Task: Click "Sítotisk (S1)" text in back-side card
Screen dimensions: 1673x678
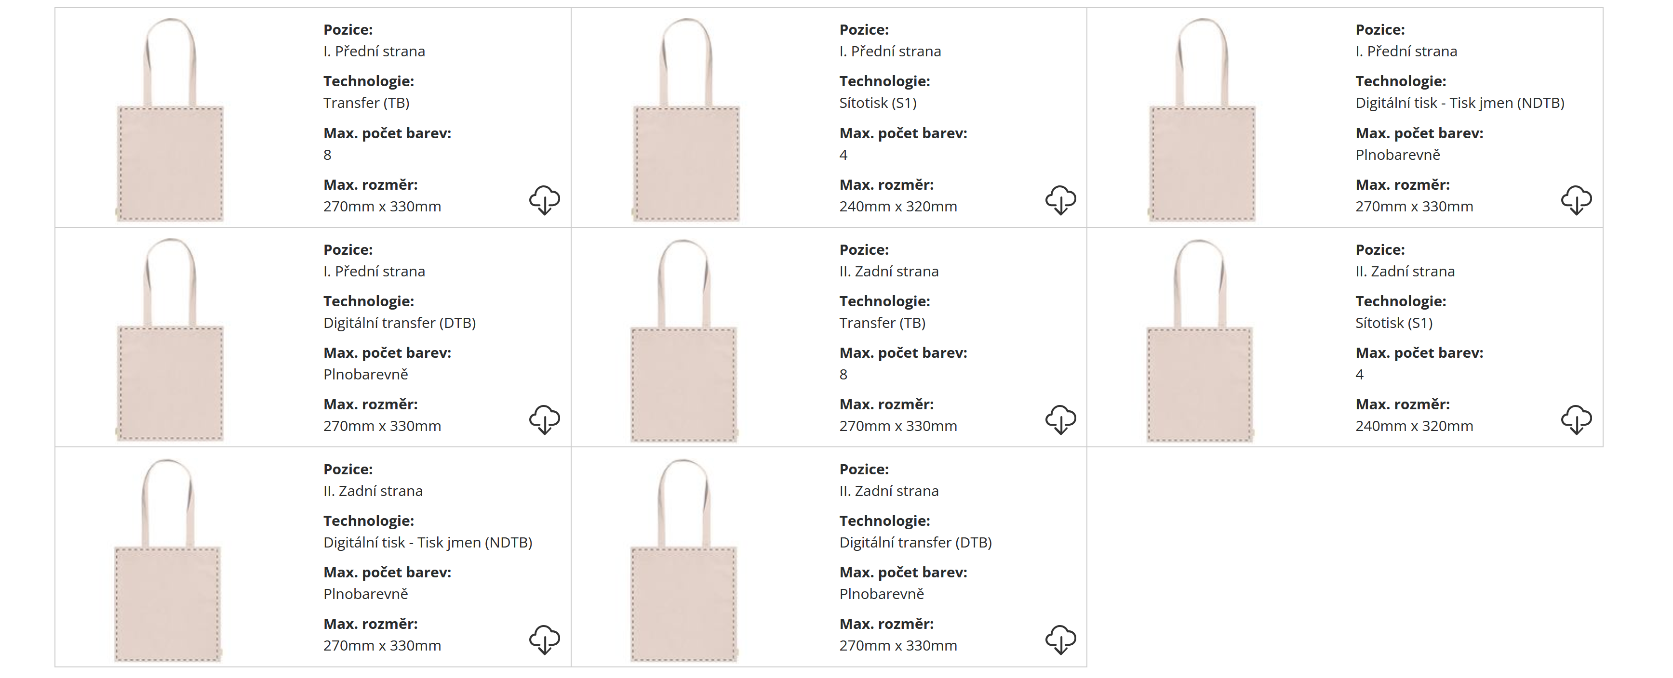Action: (1394, 323)
